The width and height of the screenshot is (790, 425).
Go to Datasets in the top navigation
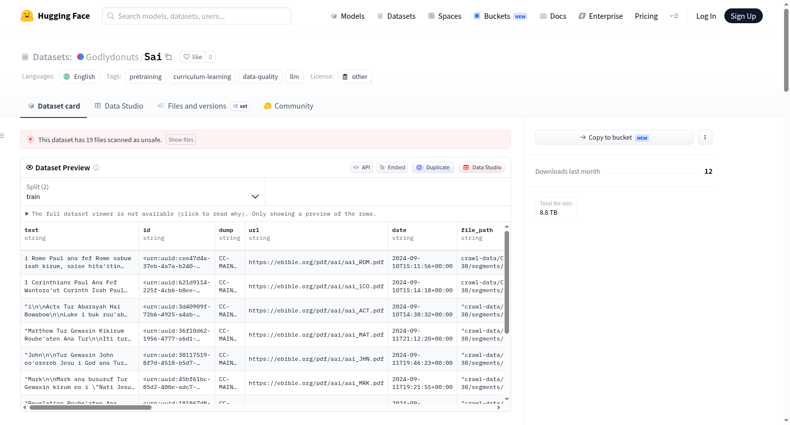tap(396, 16)
